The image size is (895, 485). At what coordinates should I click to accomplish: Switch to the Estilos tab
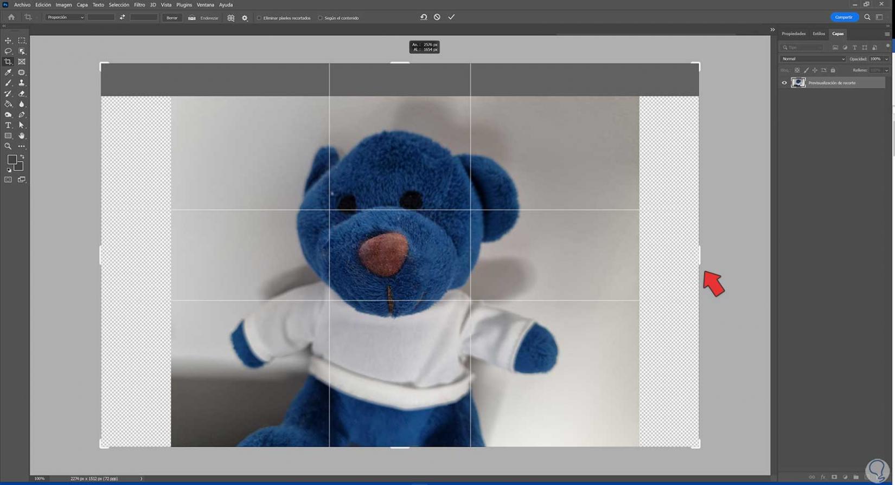[819, 34]
